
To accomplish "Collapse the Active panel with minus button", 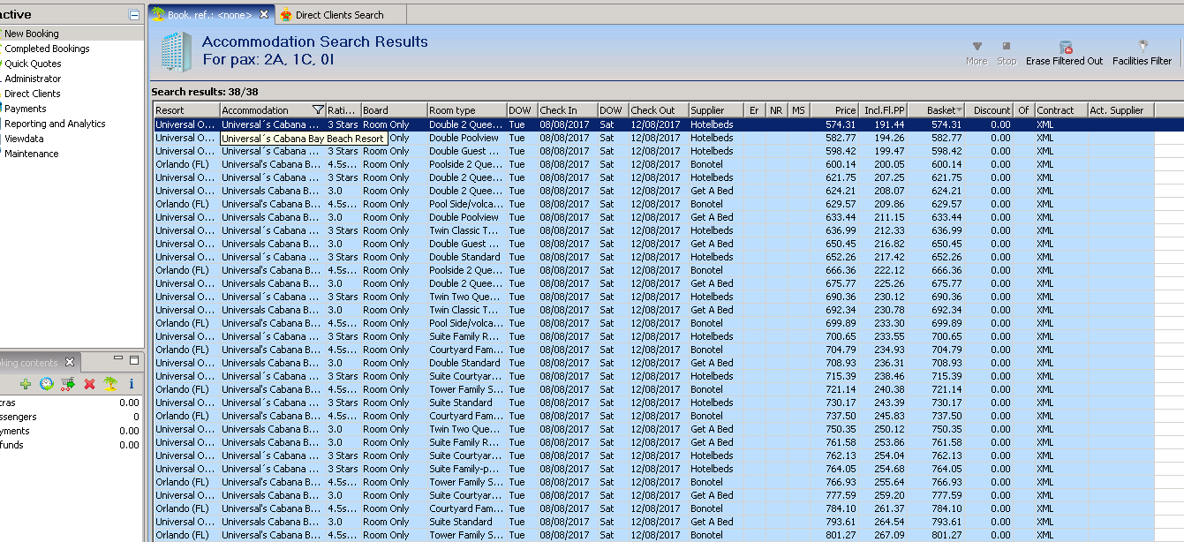I will pos(134,15).
